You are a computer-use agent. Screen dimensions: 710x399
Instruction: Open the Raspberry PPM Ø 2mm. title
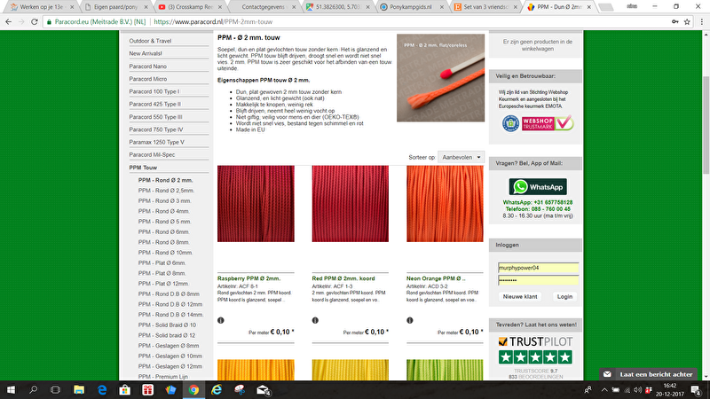coord(248,278)
